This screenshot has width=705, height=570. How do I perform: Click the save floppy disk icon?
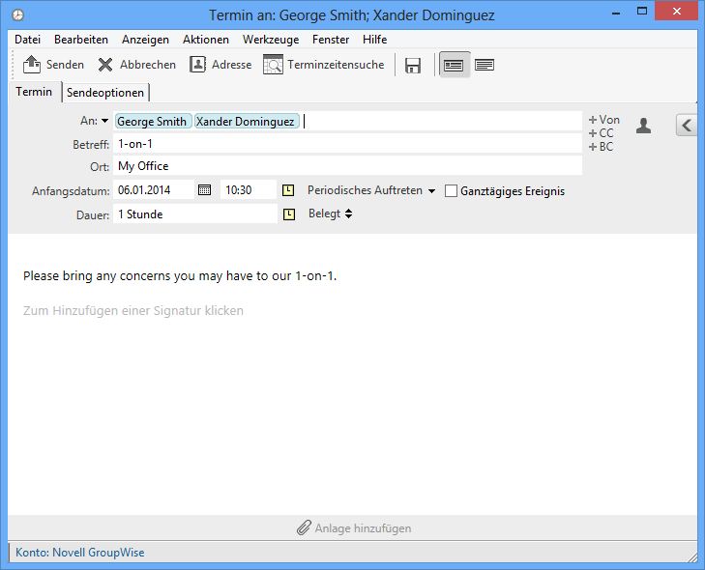click(x=413, y=66)
